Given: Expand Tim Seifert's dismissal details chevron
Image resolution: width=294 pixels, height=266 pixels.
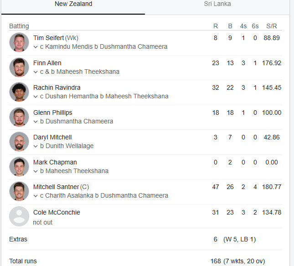Looking at the screenshot, I should click(x=36, y=47).
